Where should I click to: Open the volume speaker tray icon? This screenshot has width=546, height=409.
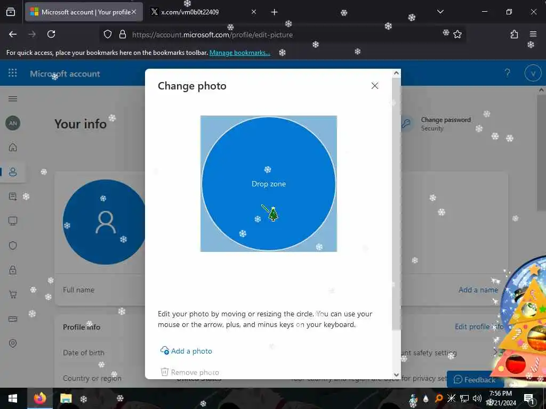pos(477,398)
